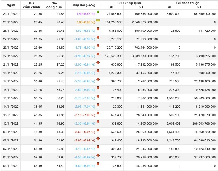Click the red arrow in the 17/11/2022 row
The image size is (218, 171).
[98, 80]
